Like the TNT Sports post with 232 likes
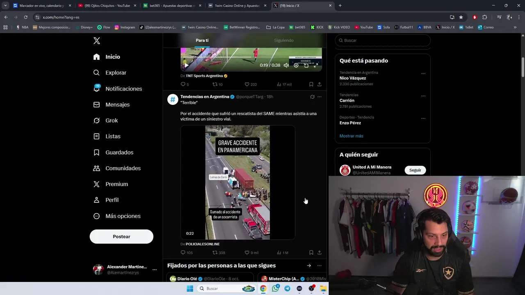This screenshot has height=295, width=525. coord(251,84)
